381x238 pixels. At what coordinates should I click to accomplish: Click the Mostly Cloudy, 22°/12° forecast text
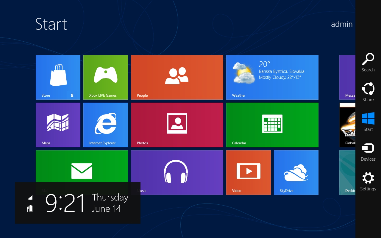280,77
